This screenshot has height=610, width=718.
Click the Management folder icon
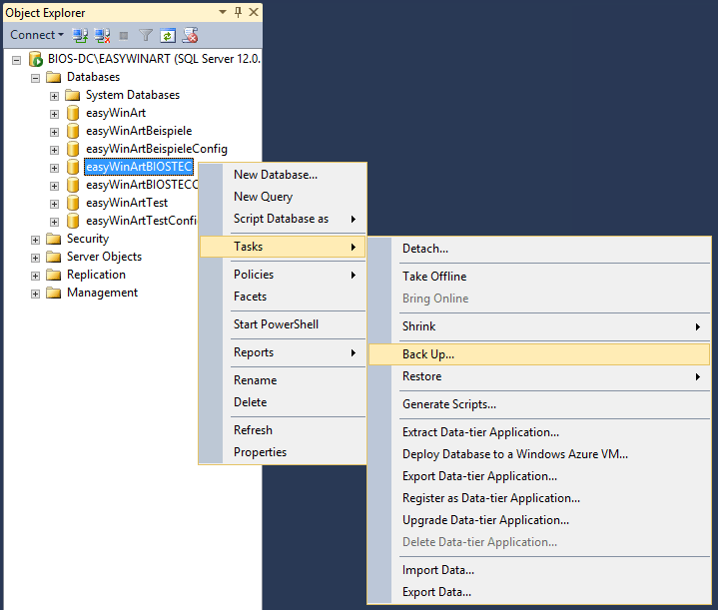pos(54,293)
